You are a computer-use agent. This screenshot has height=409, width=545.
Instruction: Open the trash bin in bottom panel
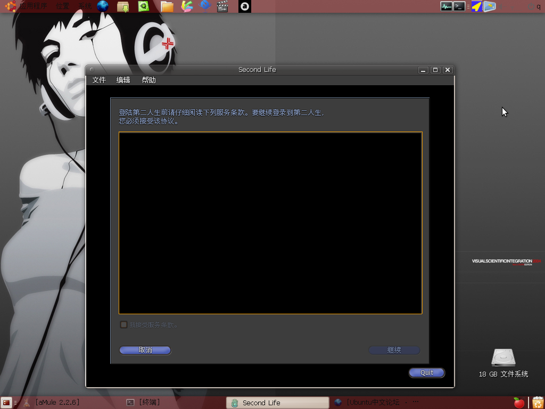click(538, 403)
